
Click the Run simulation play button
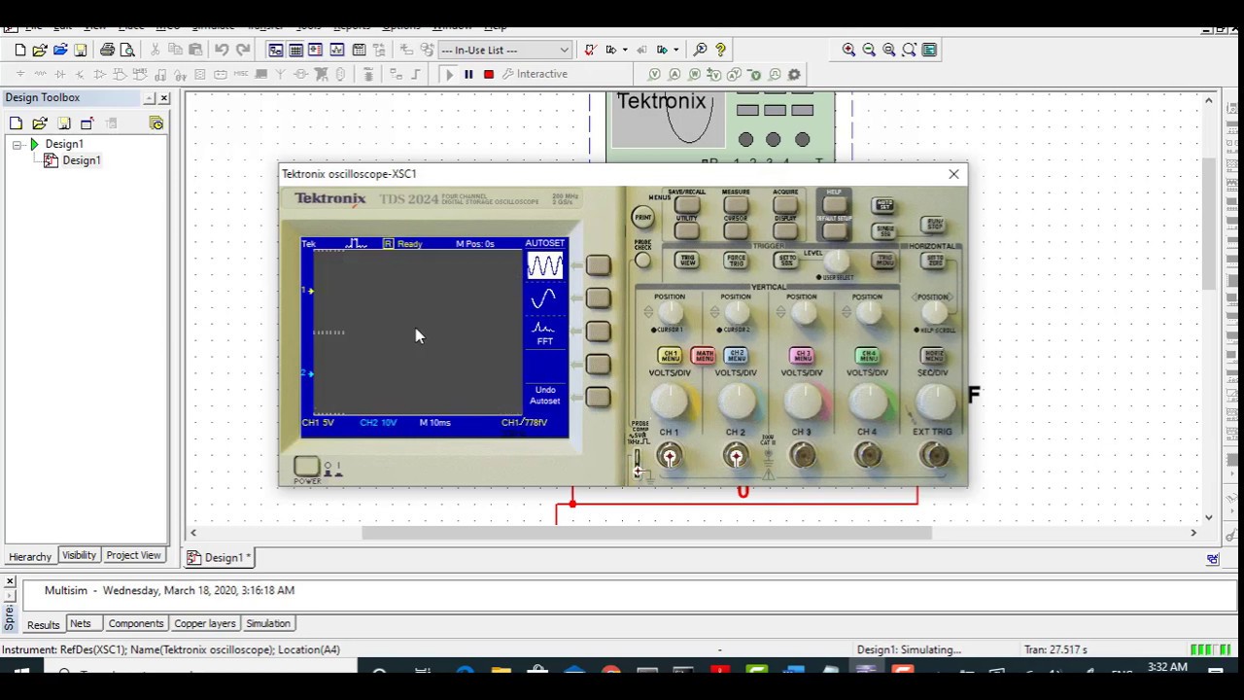pos(448,74)
